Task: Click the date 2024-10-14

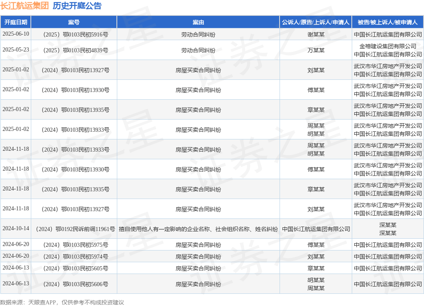Action: pos(16,229)
